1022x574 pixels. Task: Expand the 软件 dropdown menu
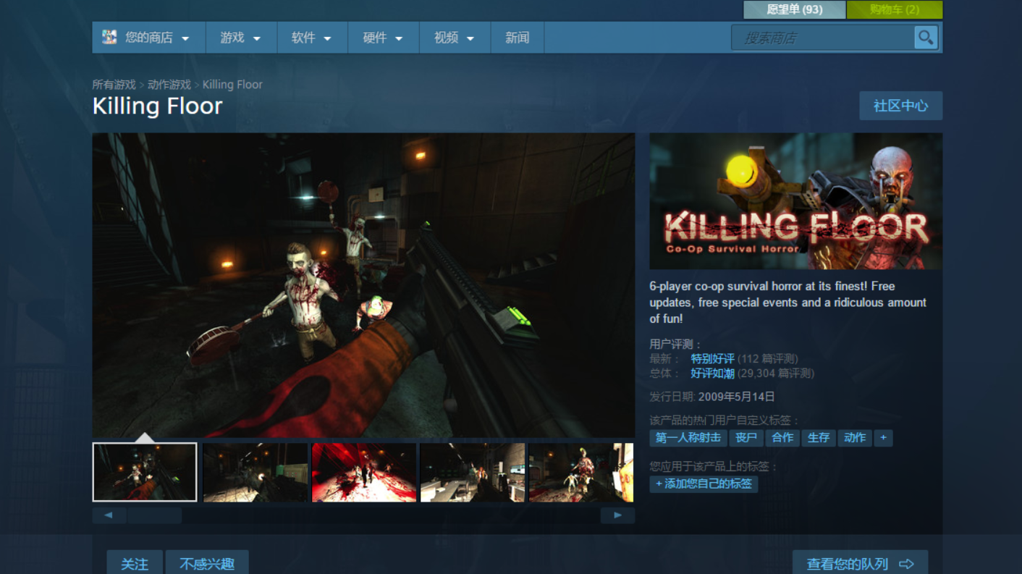tap(312, 38)
